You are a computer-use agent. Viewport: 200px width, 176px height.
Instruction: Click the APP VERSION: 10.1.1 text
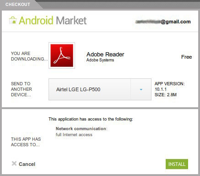point(169,87)
